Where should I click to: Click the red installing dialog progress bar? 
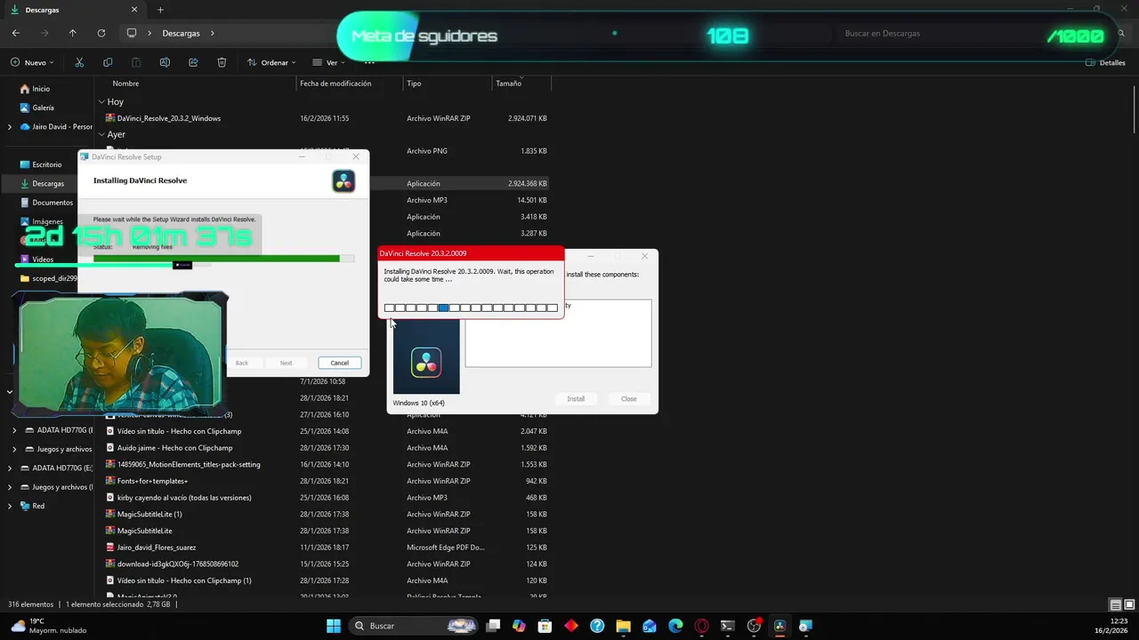pyautogui.click(x=471, y=308)
